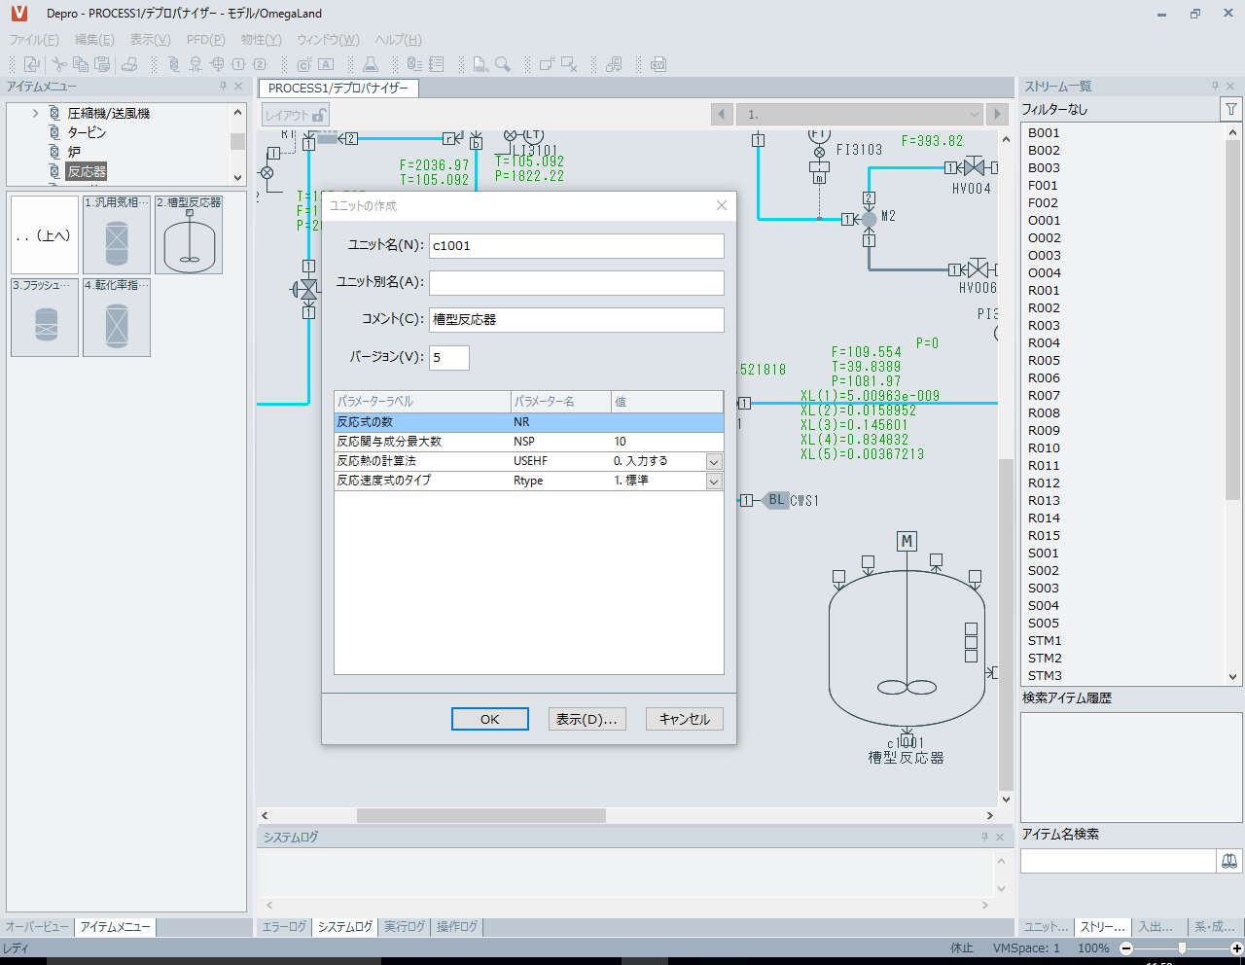Image resolution: width=1245 pixels, height=965 pixels.
Task: Click the magnifier search toolbar icon
Action: pos(503,64)
